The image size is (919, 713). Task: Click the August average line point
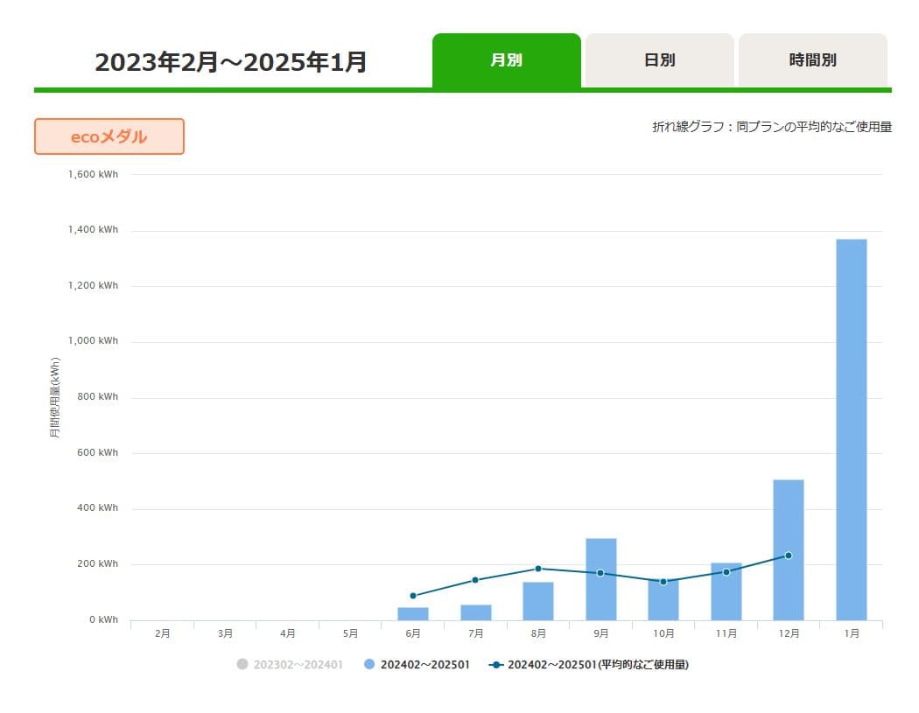point(538,569)
